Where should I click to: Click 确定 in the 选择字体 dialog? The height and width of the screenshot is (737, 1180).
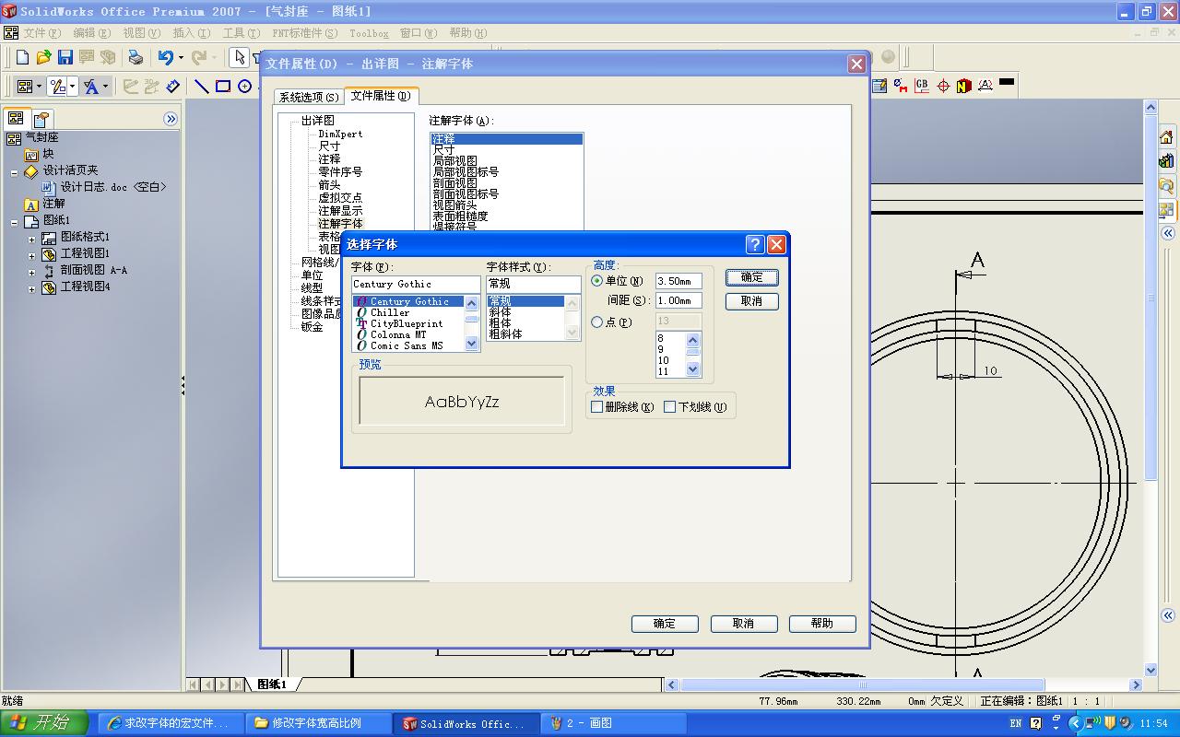[752, 277]
